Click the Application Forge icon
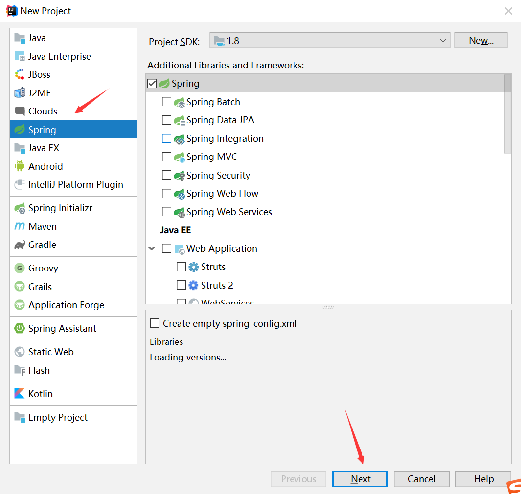 pos(20,305)
